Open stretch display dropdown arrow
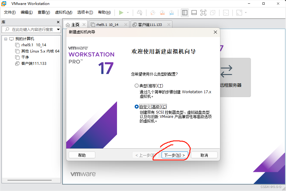286x191 pixels. click(x=246, y=13)
